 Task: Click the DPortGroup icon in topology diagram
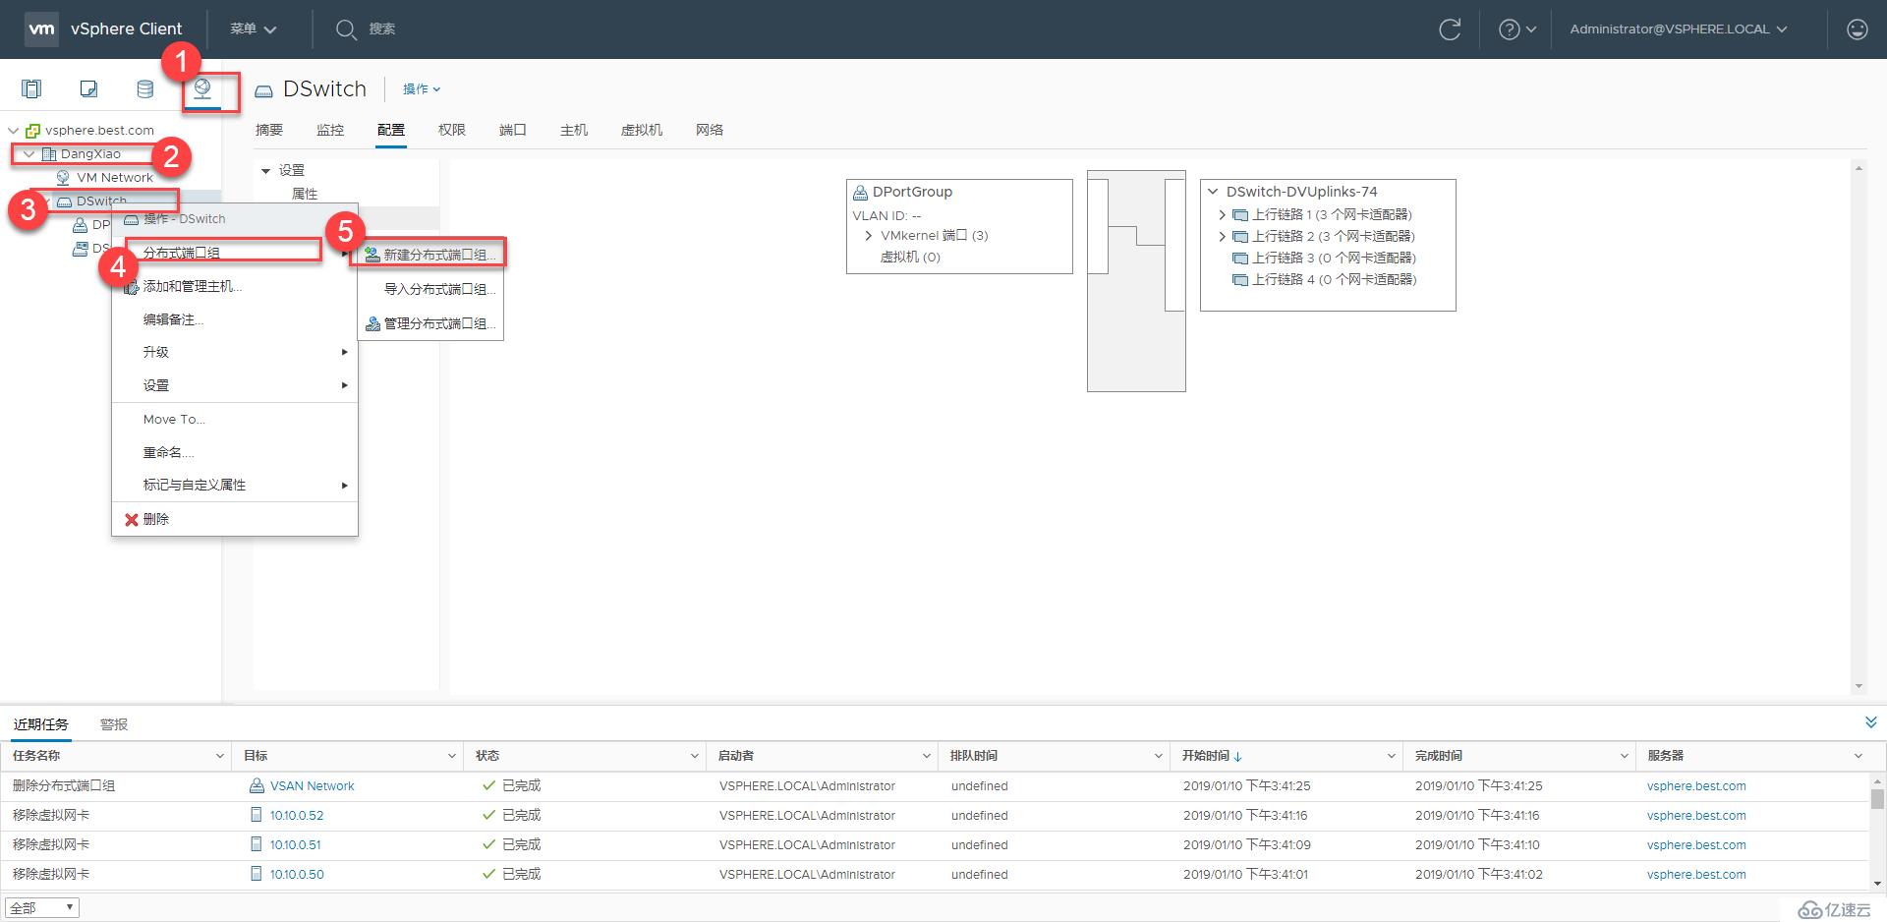click(x=860, y=193)
